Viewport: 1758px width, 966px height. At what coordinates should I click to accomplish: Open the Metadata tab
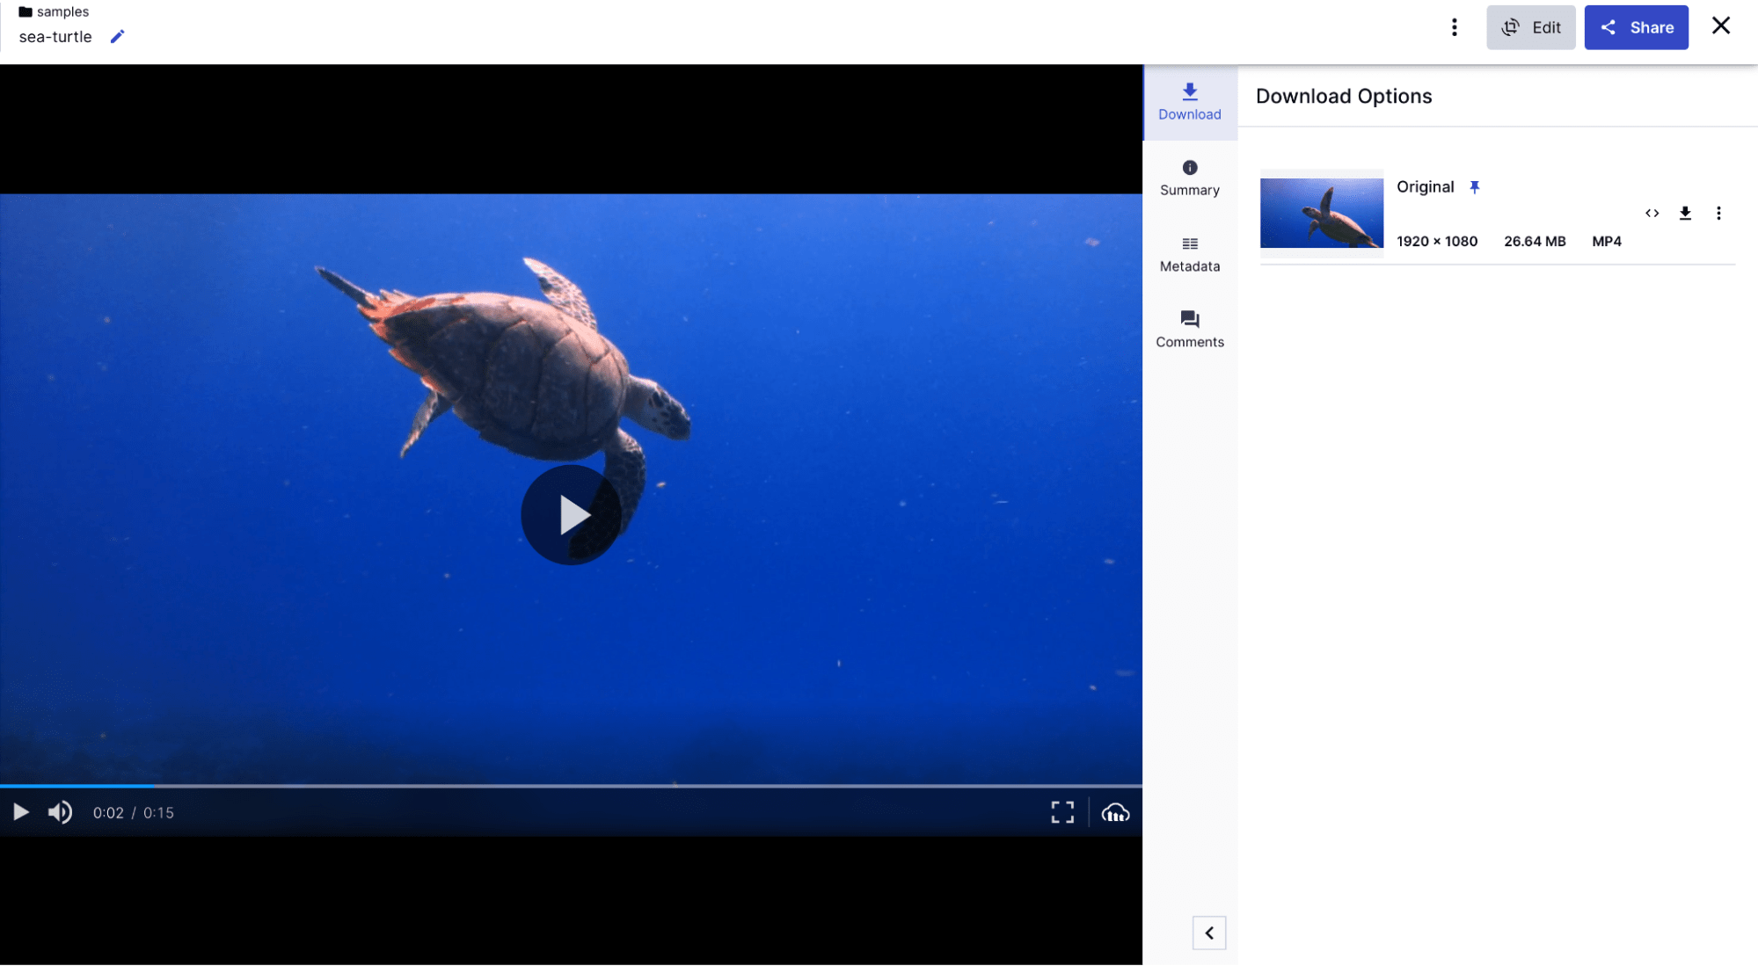pos(1190,254)
